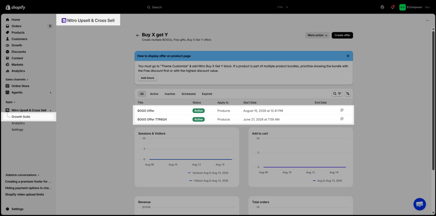Click the Start Date column header

tap(250, 103)
